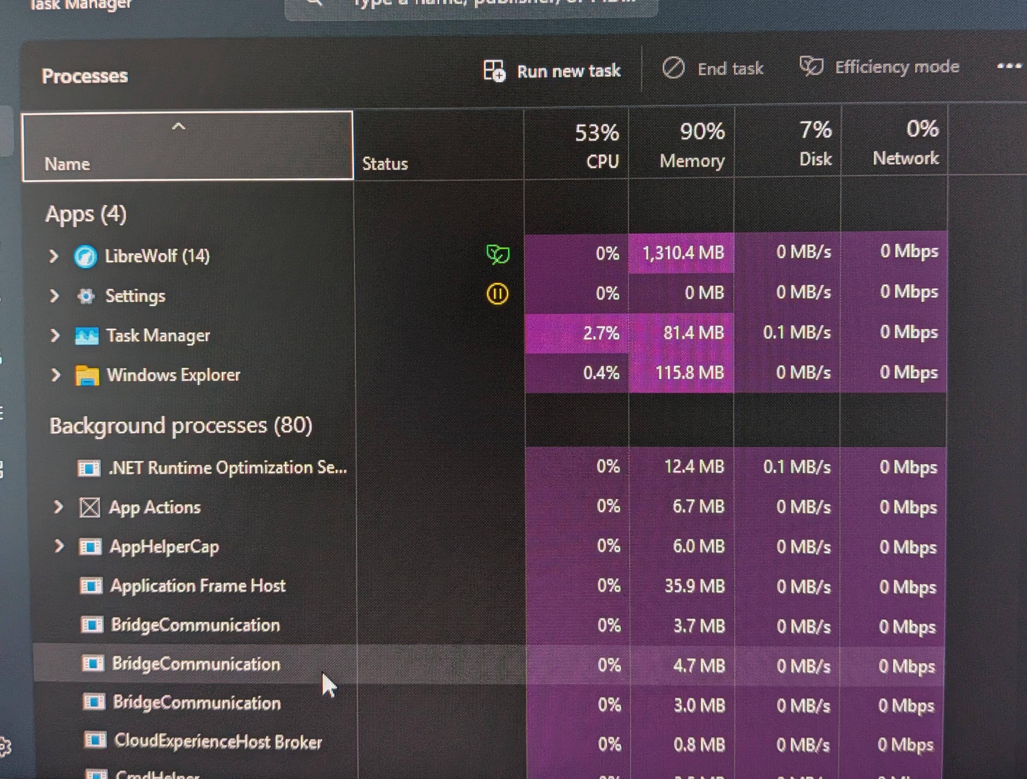This screenshot has height=779, width=1027.
Task: Click the green efficiency leaf on LibreWolf
Action: pos(498,254)
